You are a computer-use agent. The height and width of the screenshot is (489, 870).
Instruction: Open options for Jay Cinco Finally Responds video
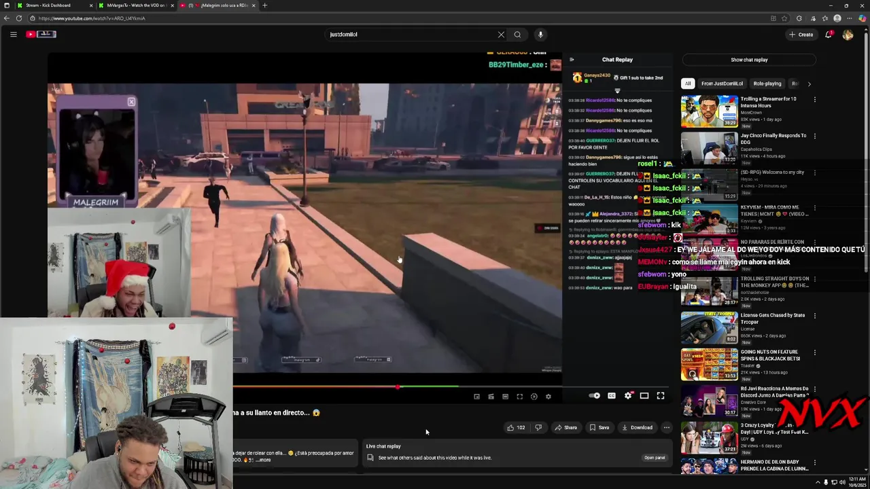814,136
